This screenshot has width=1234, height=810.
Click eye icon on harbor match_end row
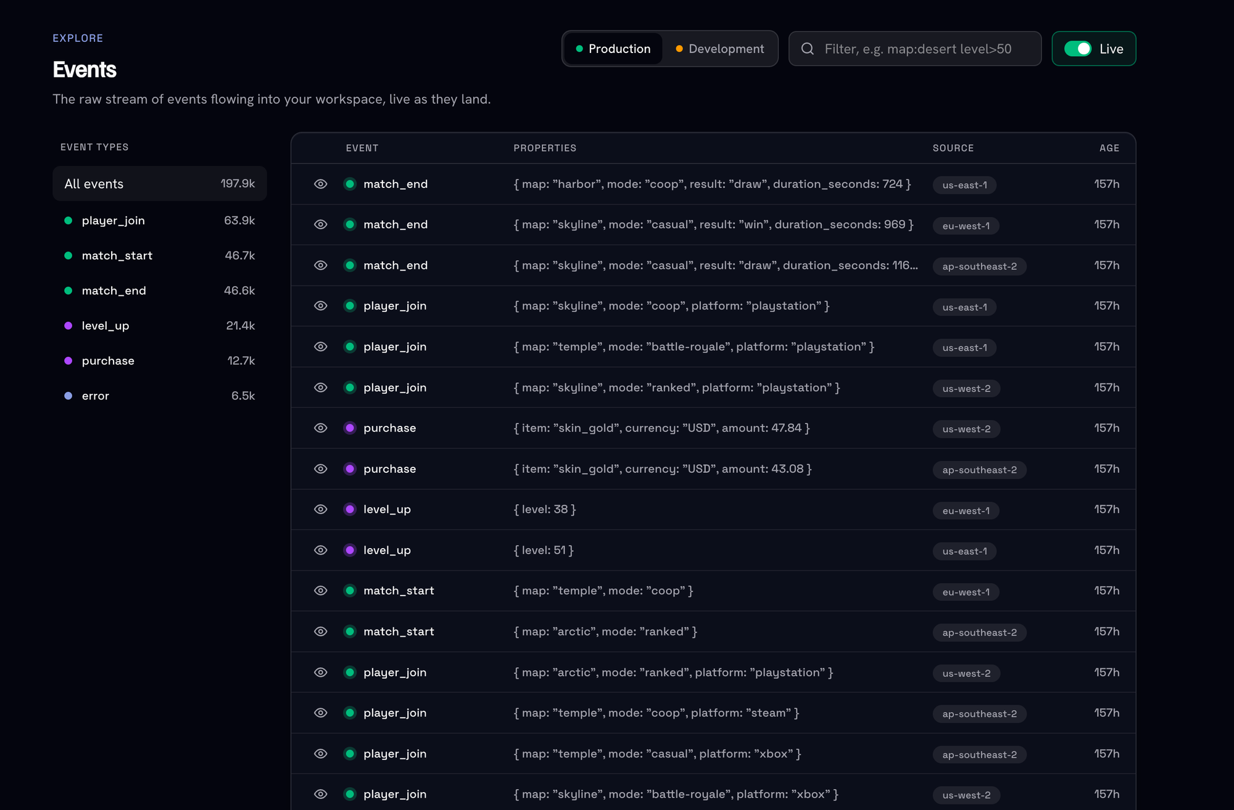pyautogui.click(x=320, y=184)
